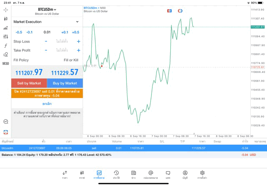
Task: Switch to the ราคา (Quotes) tab
Action: [x=65, y=175]
